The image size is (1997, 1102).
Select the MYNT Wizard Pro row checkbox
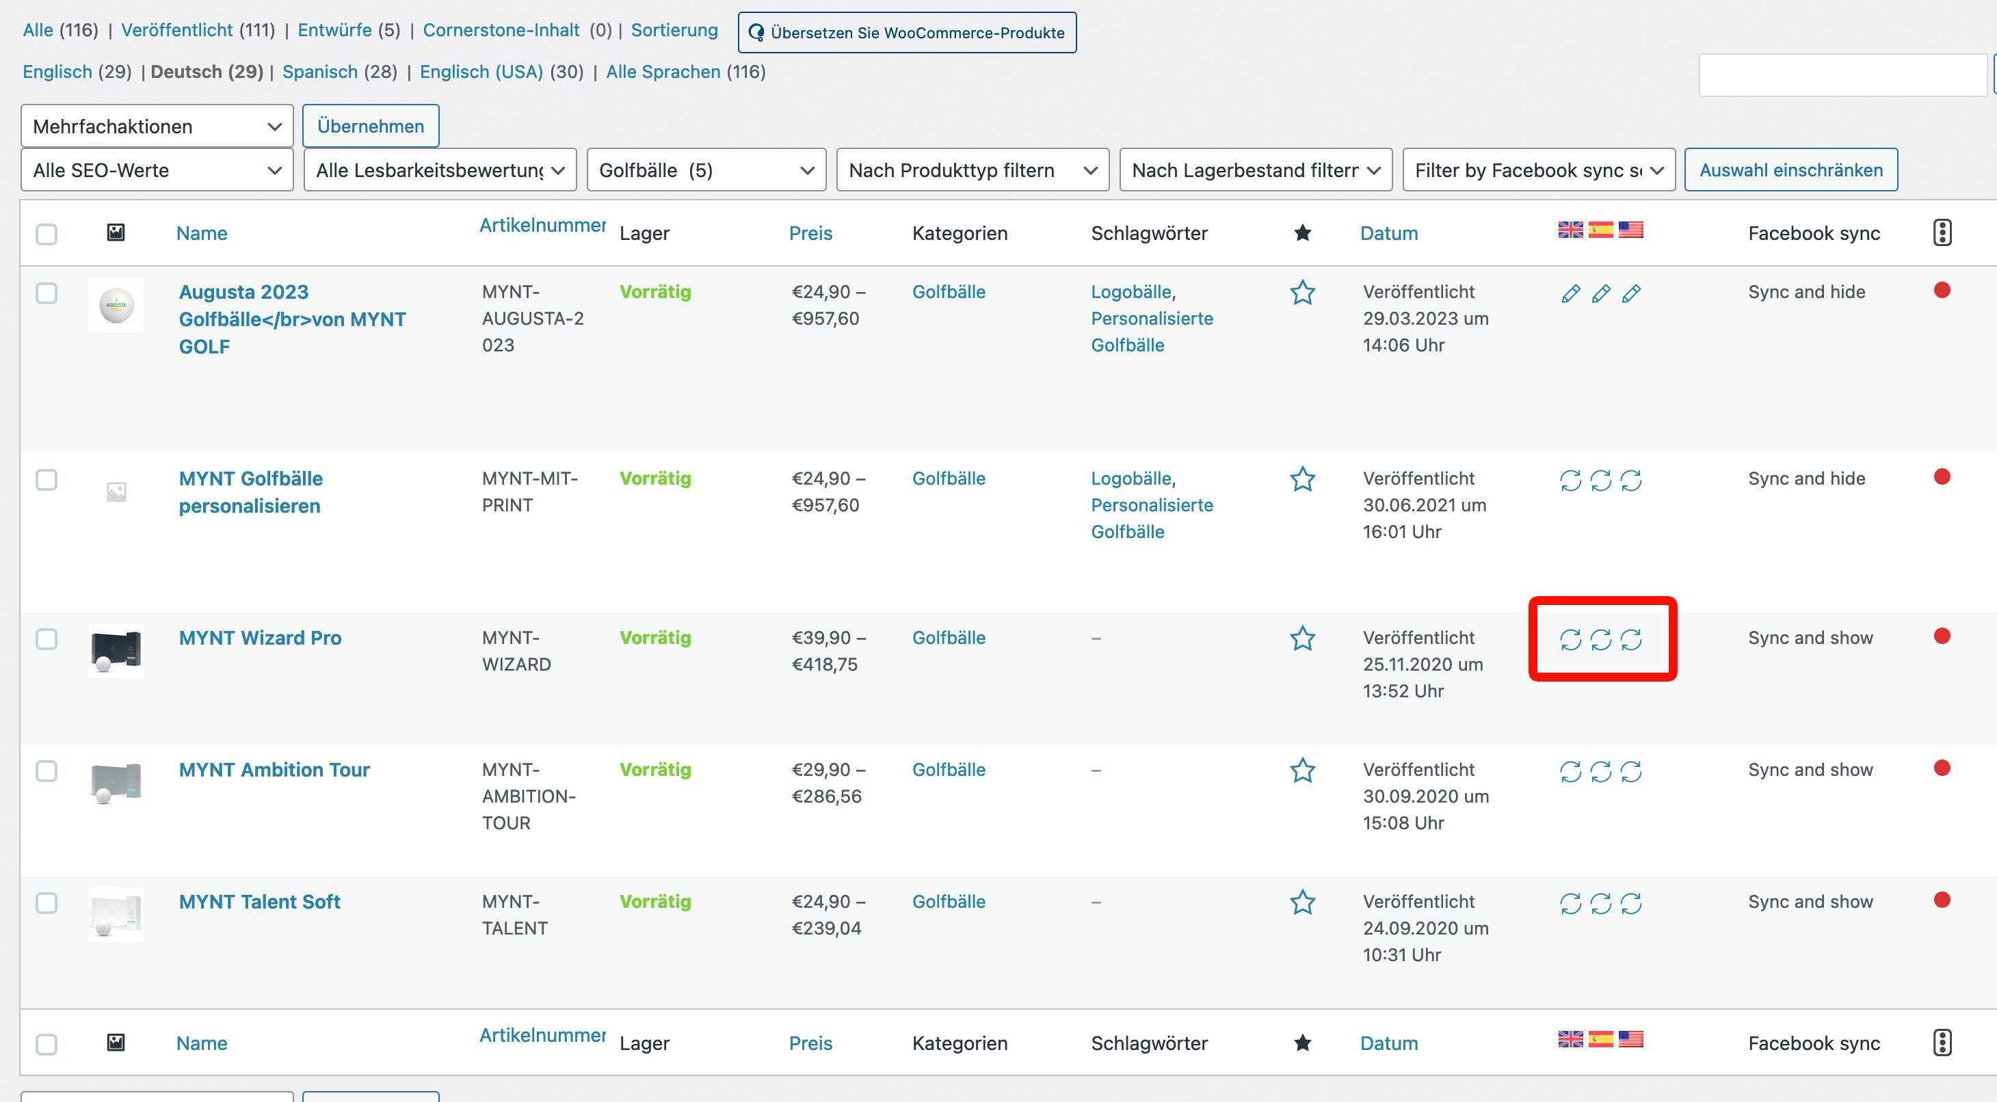[x=47, y=639]
